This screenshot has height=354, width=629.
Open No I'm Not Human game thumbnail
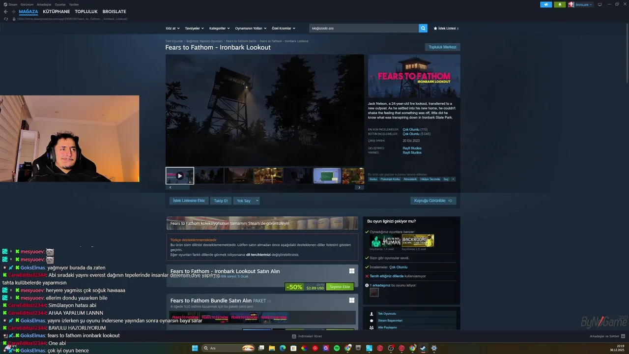(386, 240)
